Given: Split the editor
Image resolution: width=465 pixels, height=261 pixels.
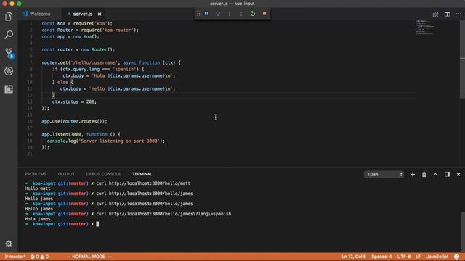Looking at the screenshot, I should tap(447, 14).
